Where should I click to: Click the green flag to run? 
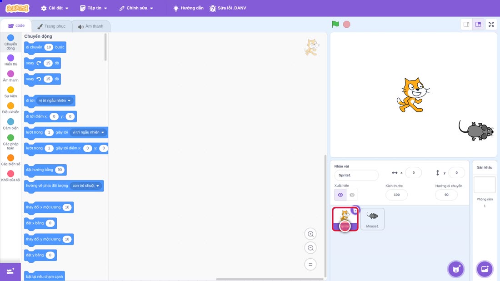coord(335,24)
